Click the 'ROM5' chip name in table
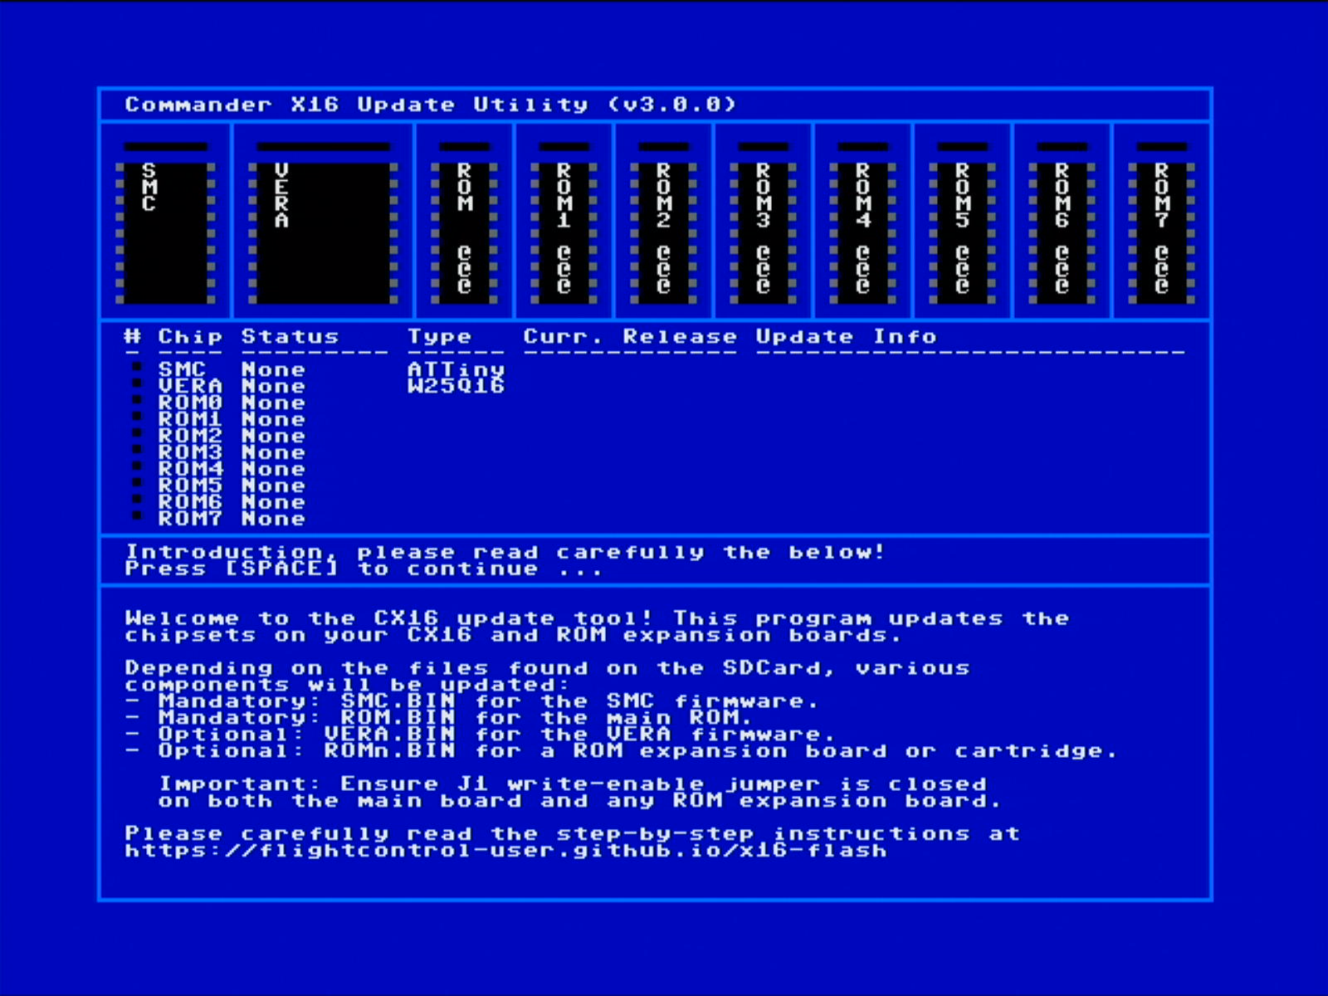 point(190,486)
